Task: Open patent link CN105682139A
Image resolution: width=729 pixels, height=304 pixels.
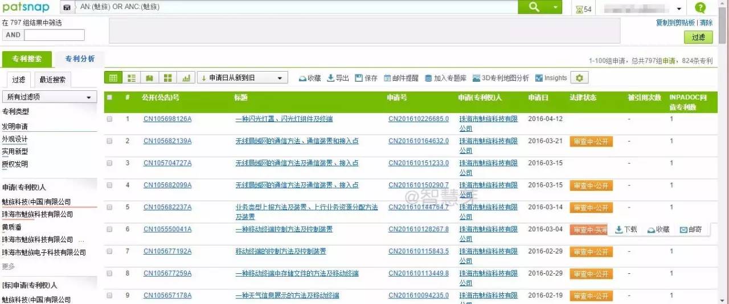Action: coord(167,141)
